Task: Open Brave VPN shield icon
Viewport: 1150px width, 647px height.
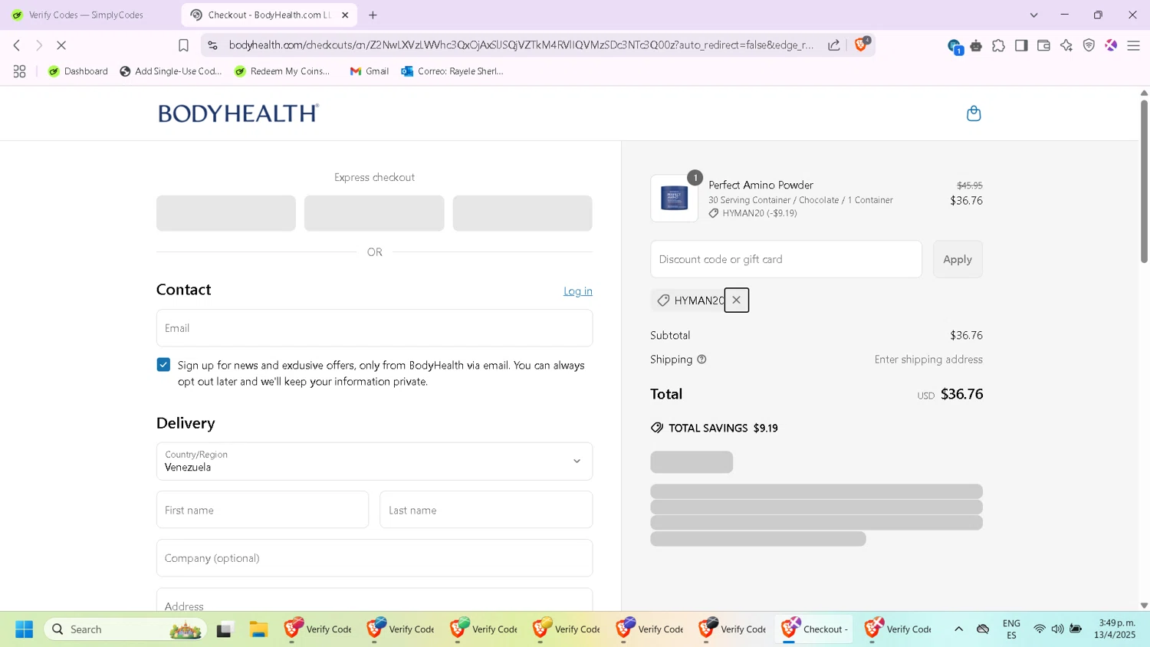Action: [1089, 46]
